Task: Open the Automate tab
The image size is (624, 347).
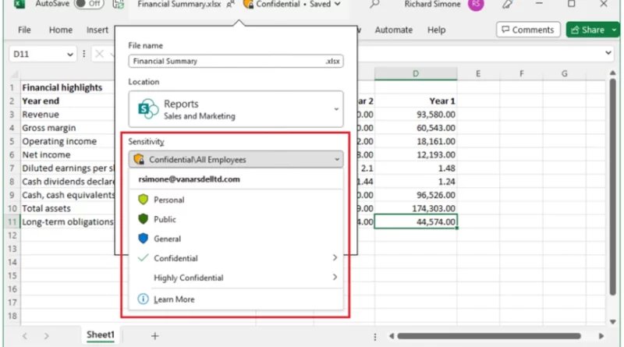Action: pyautogui.click(x=394, y=30)
